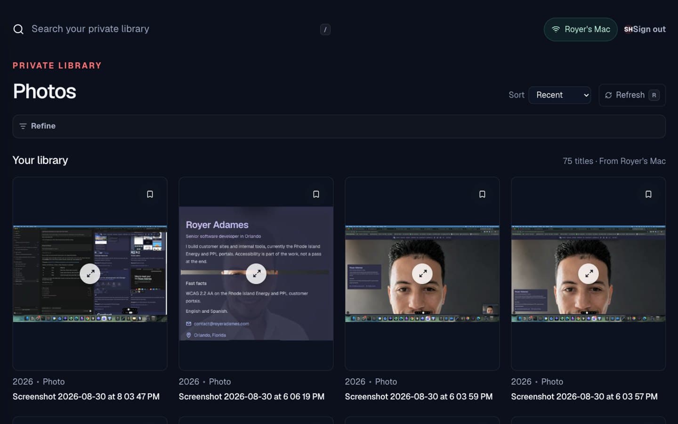The height and width of the screenshot is (424, 678).
Task: Open title Screenshot 2026-08-30 at 6 03 59 PM
Action: coord(419,397)
